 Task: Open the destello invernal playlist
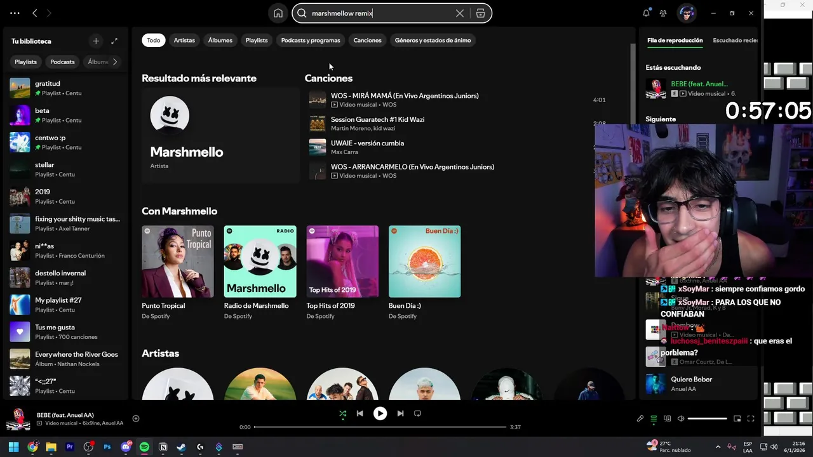coord(65,277)
